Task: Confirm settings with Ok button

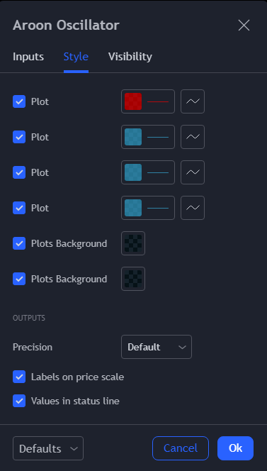Action: pos(236,448)
